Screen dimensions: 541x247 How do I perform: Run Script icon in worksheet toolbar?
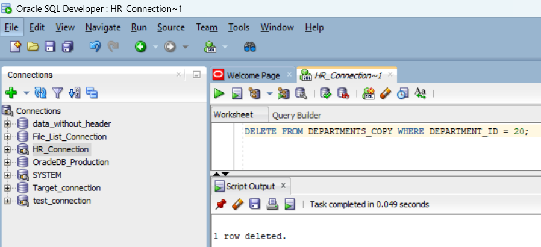point(237,93)
